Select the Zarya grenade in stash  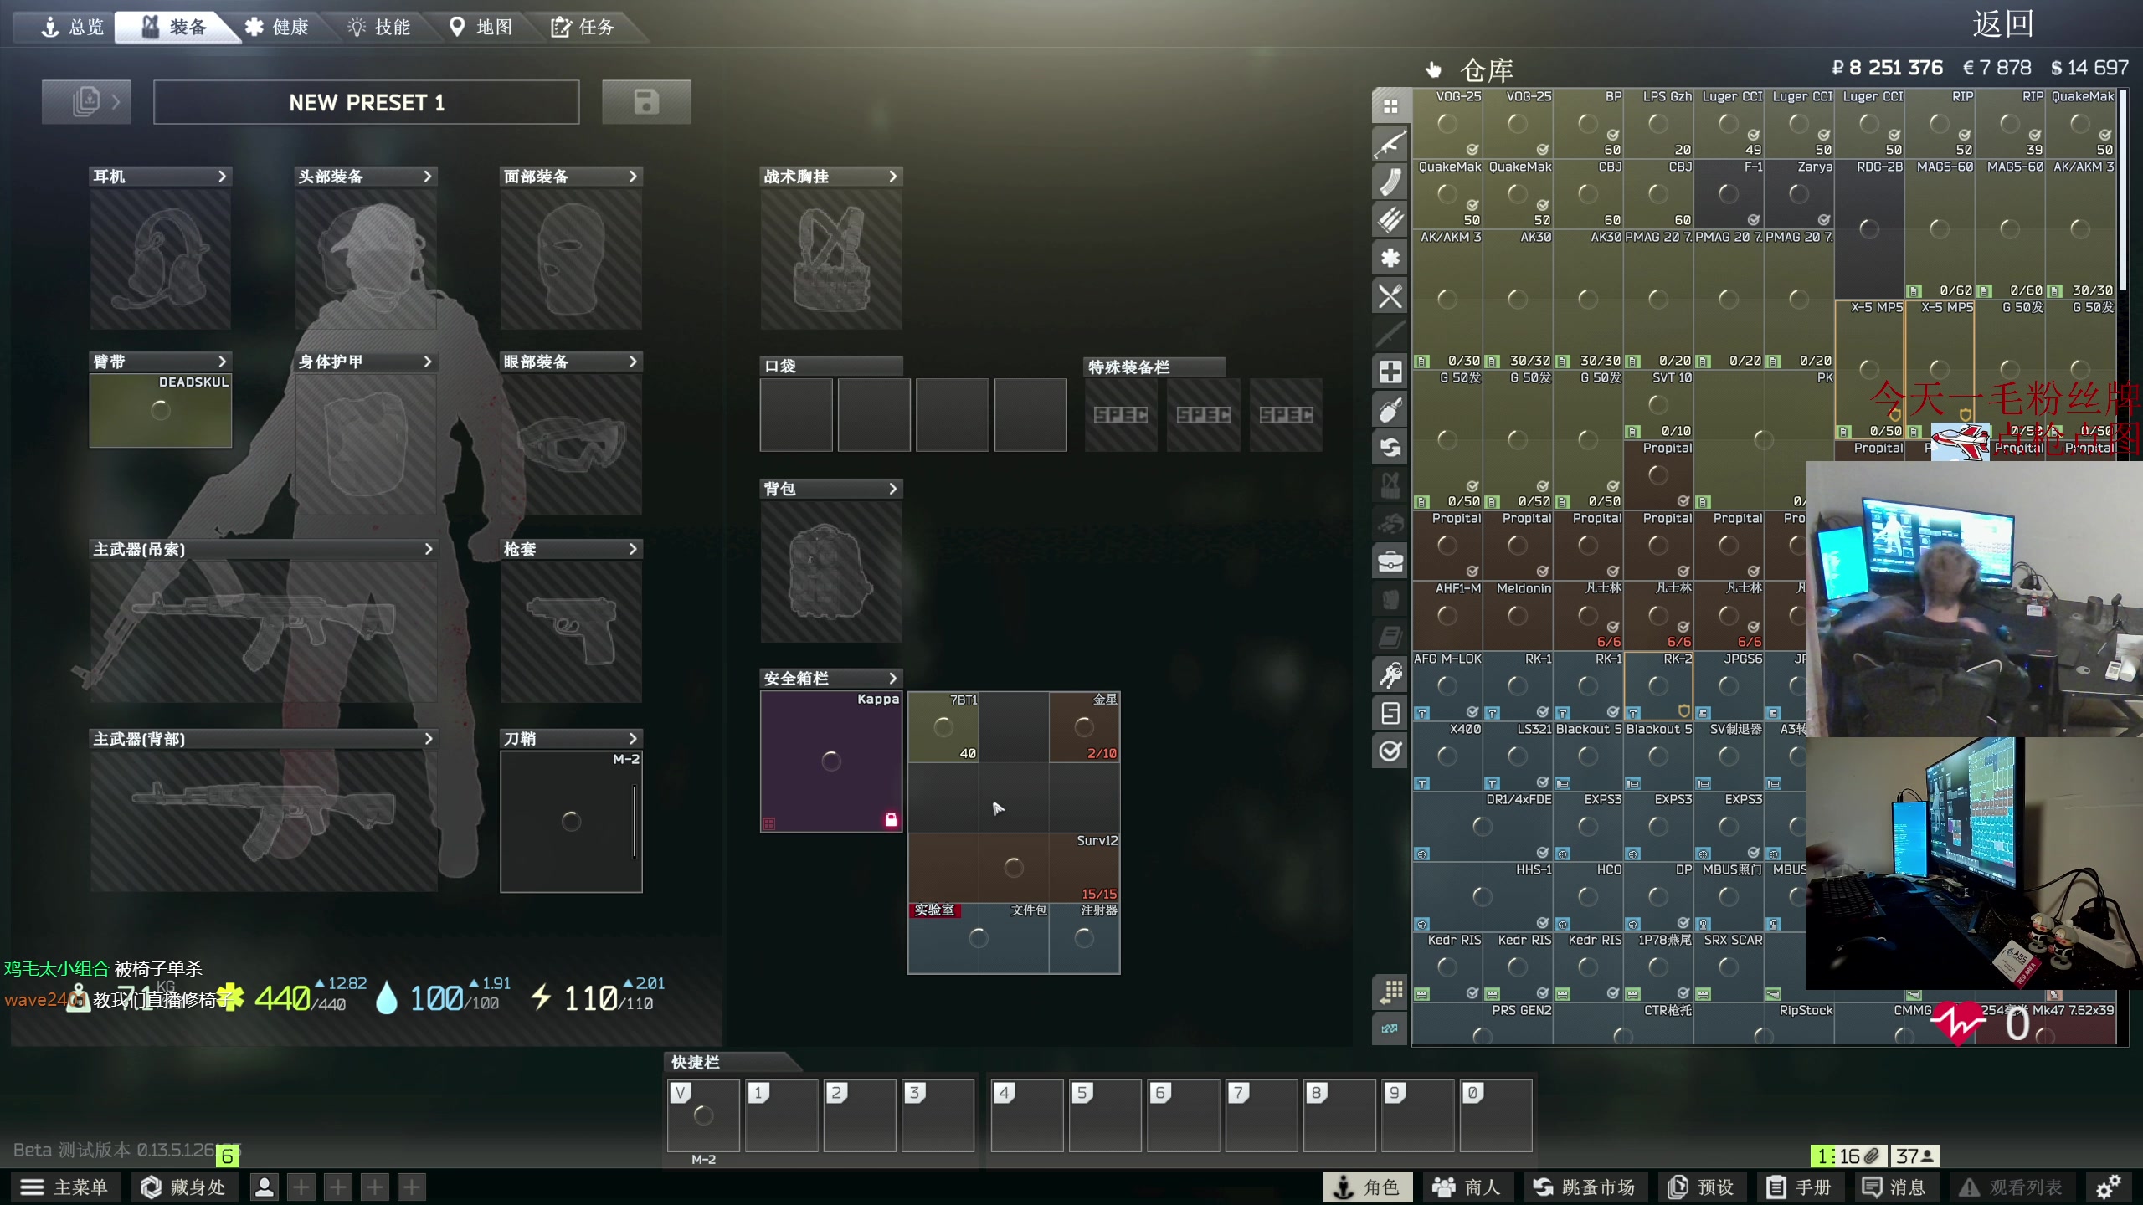tap(1799, 194)
